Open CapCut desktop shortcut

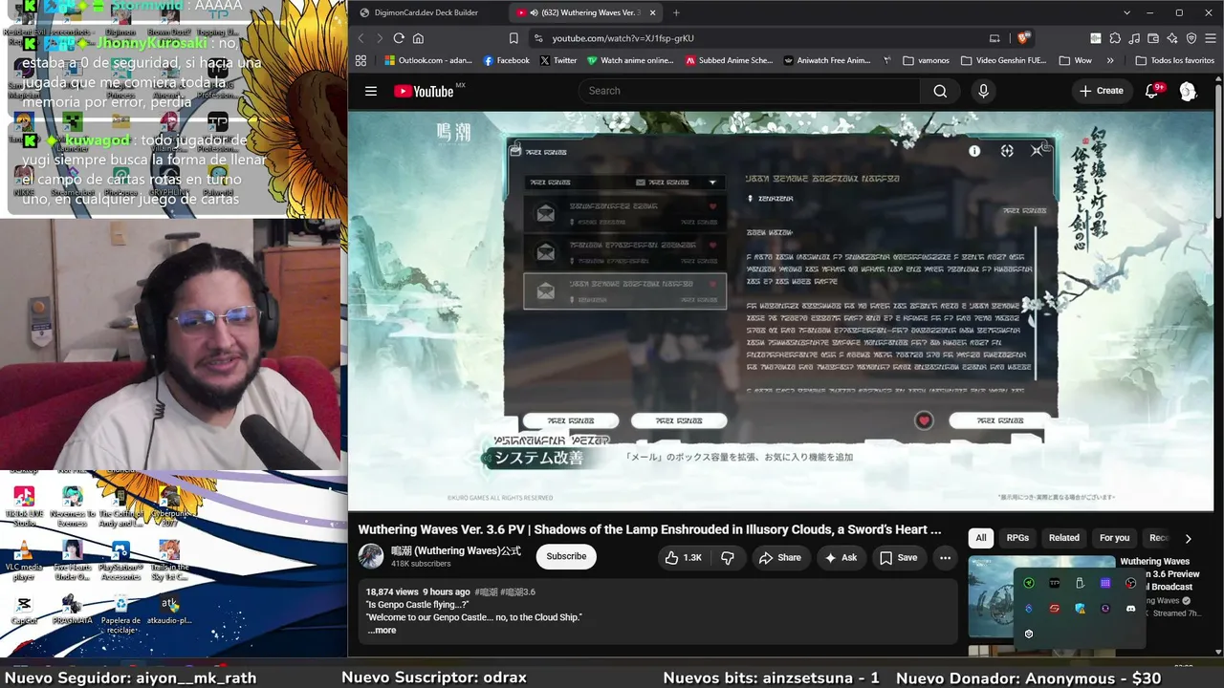(x=24, y=610)
